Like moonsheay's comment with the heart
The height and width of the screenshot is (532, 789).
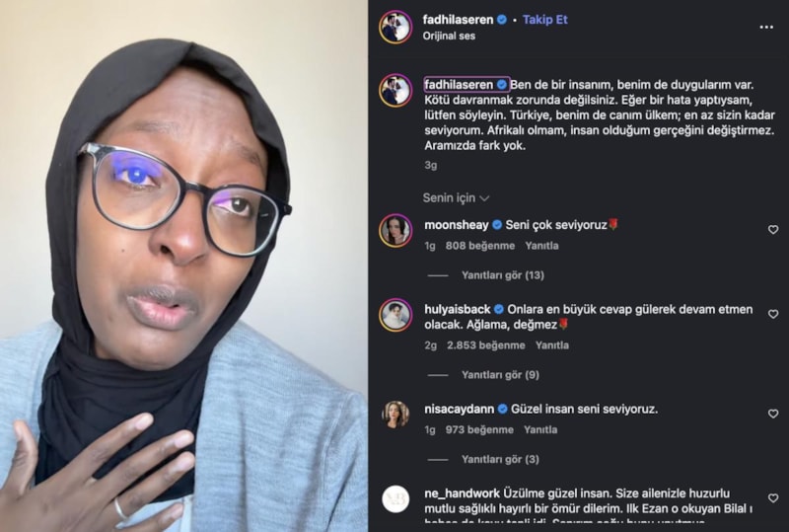pos(773,230)
